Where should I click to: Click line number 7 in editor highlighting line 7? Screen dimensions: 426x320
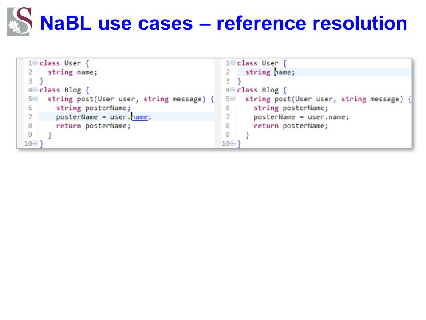tap(30, 117)
